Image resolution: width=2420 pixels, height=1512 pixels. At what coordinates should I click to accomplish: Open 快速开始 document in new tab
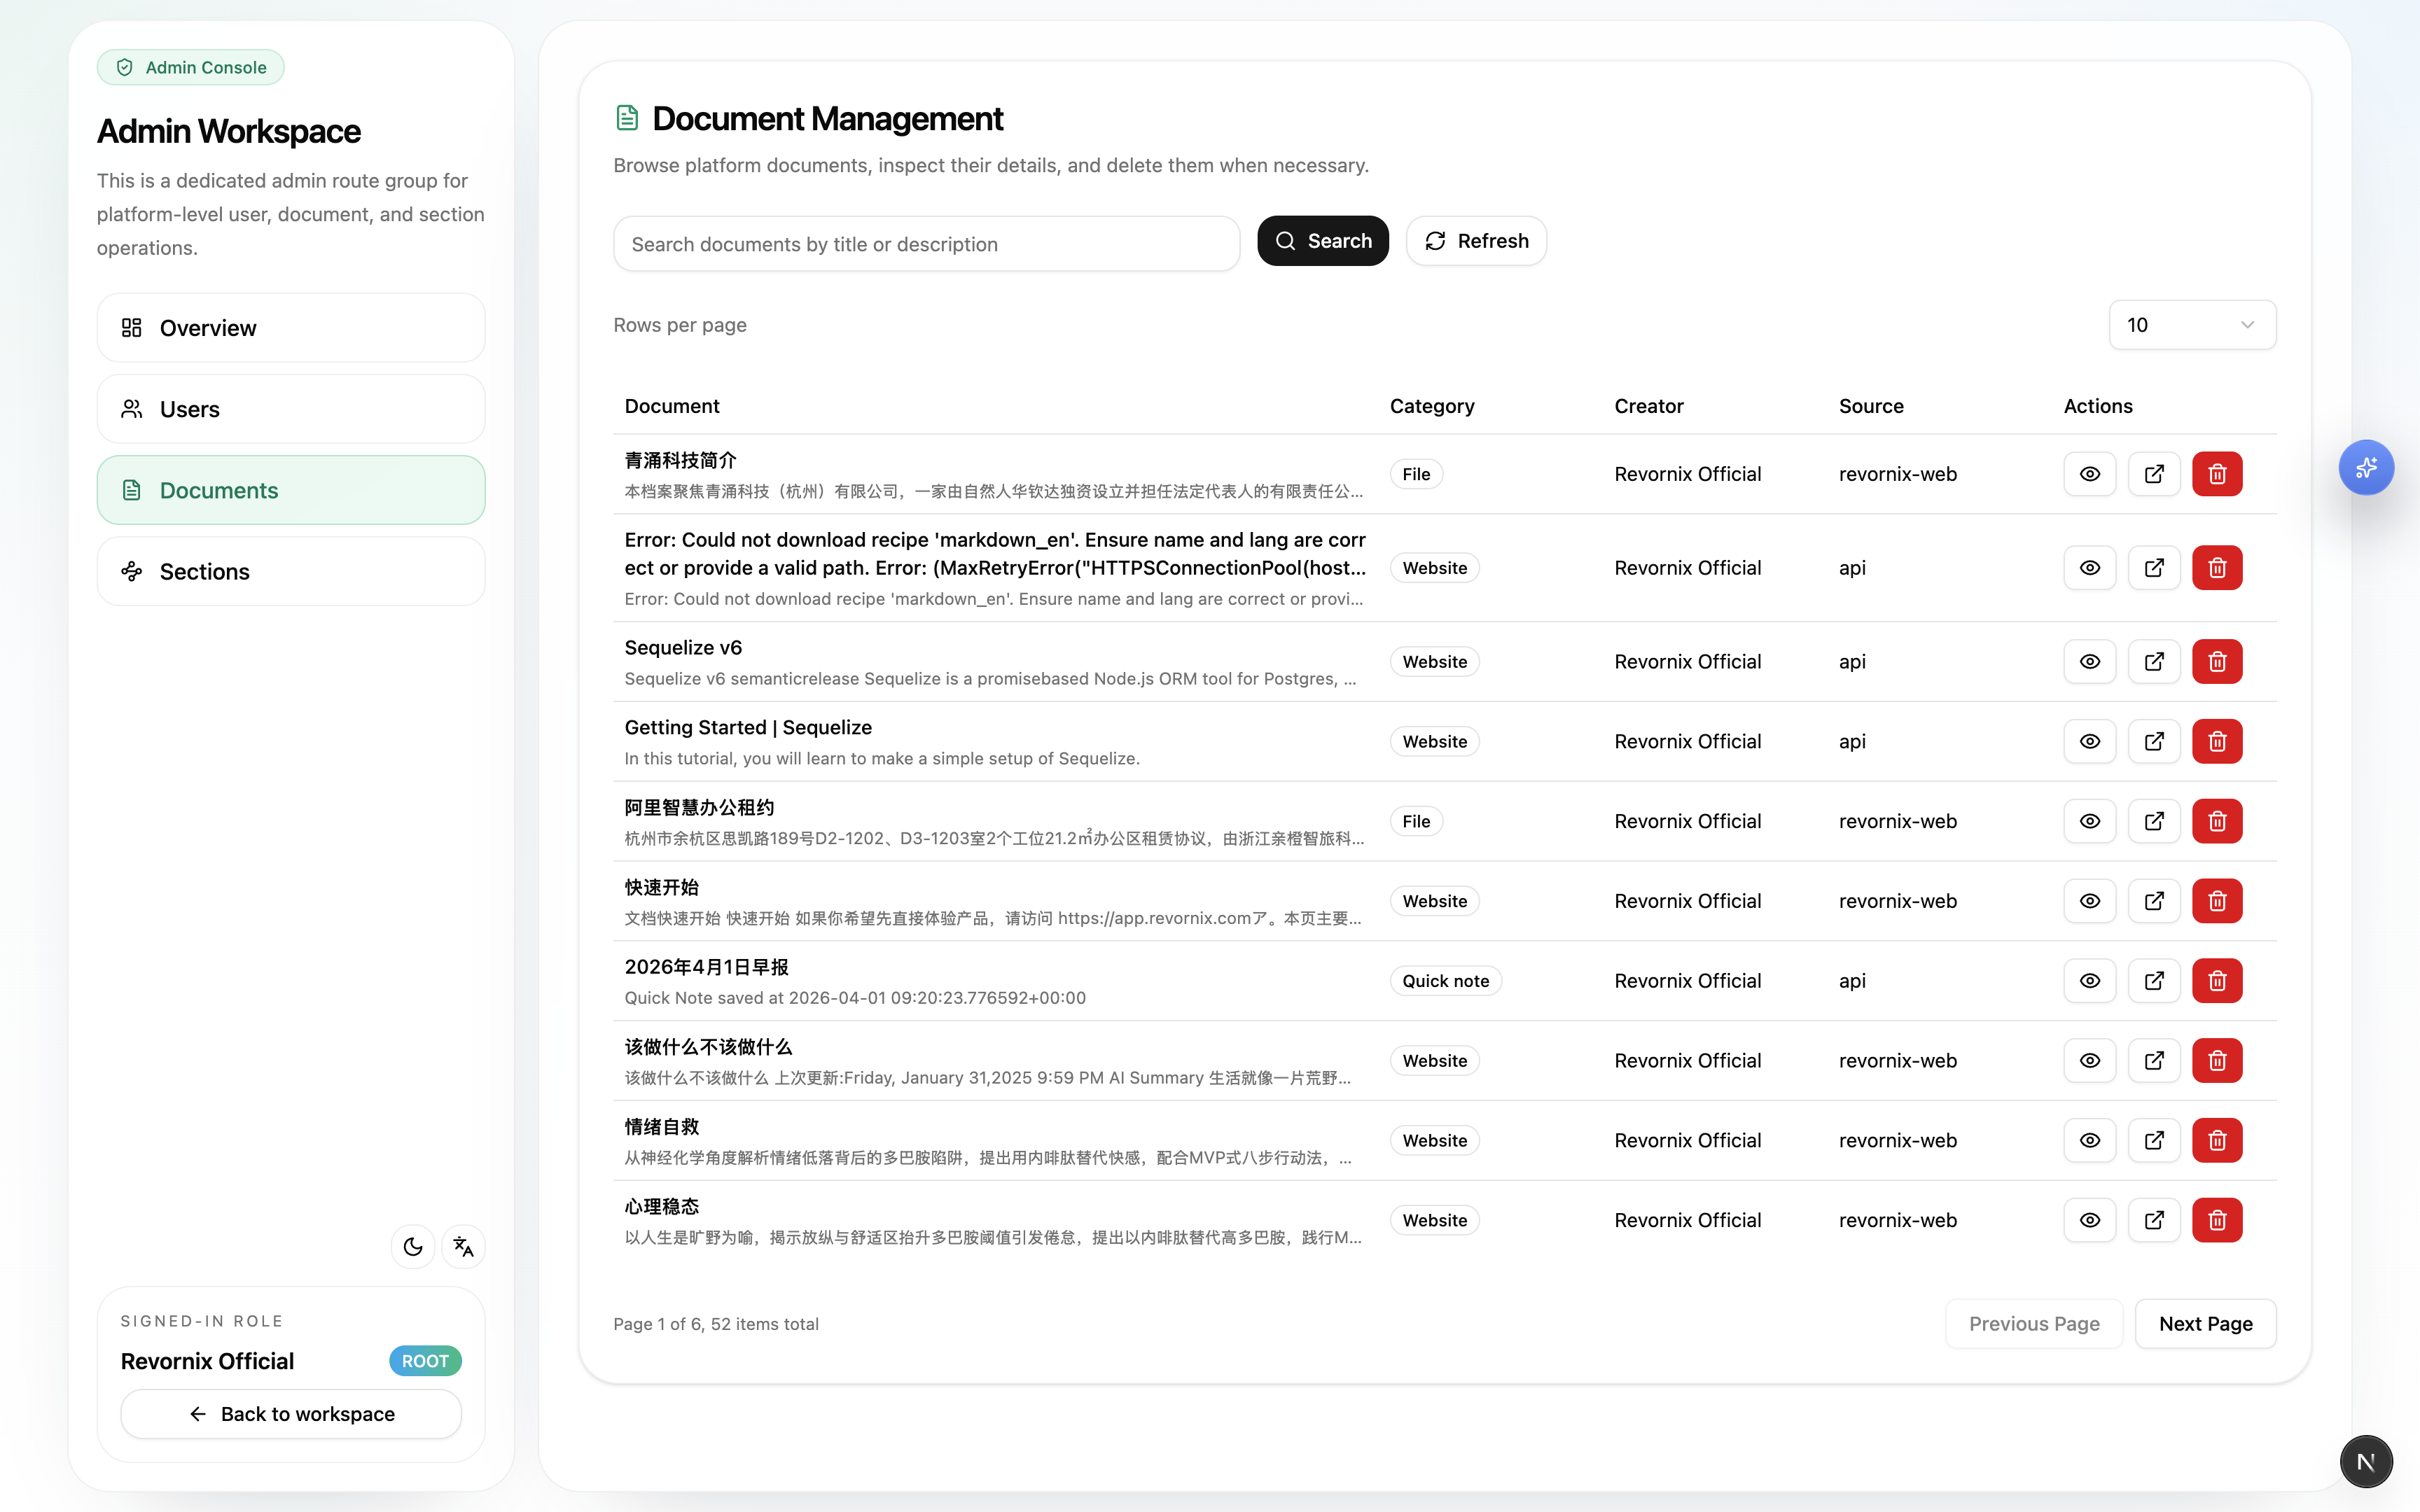pyautogui.click(x=2153, y=901)
